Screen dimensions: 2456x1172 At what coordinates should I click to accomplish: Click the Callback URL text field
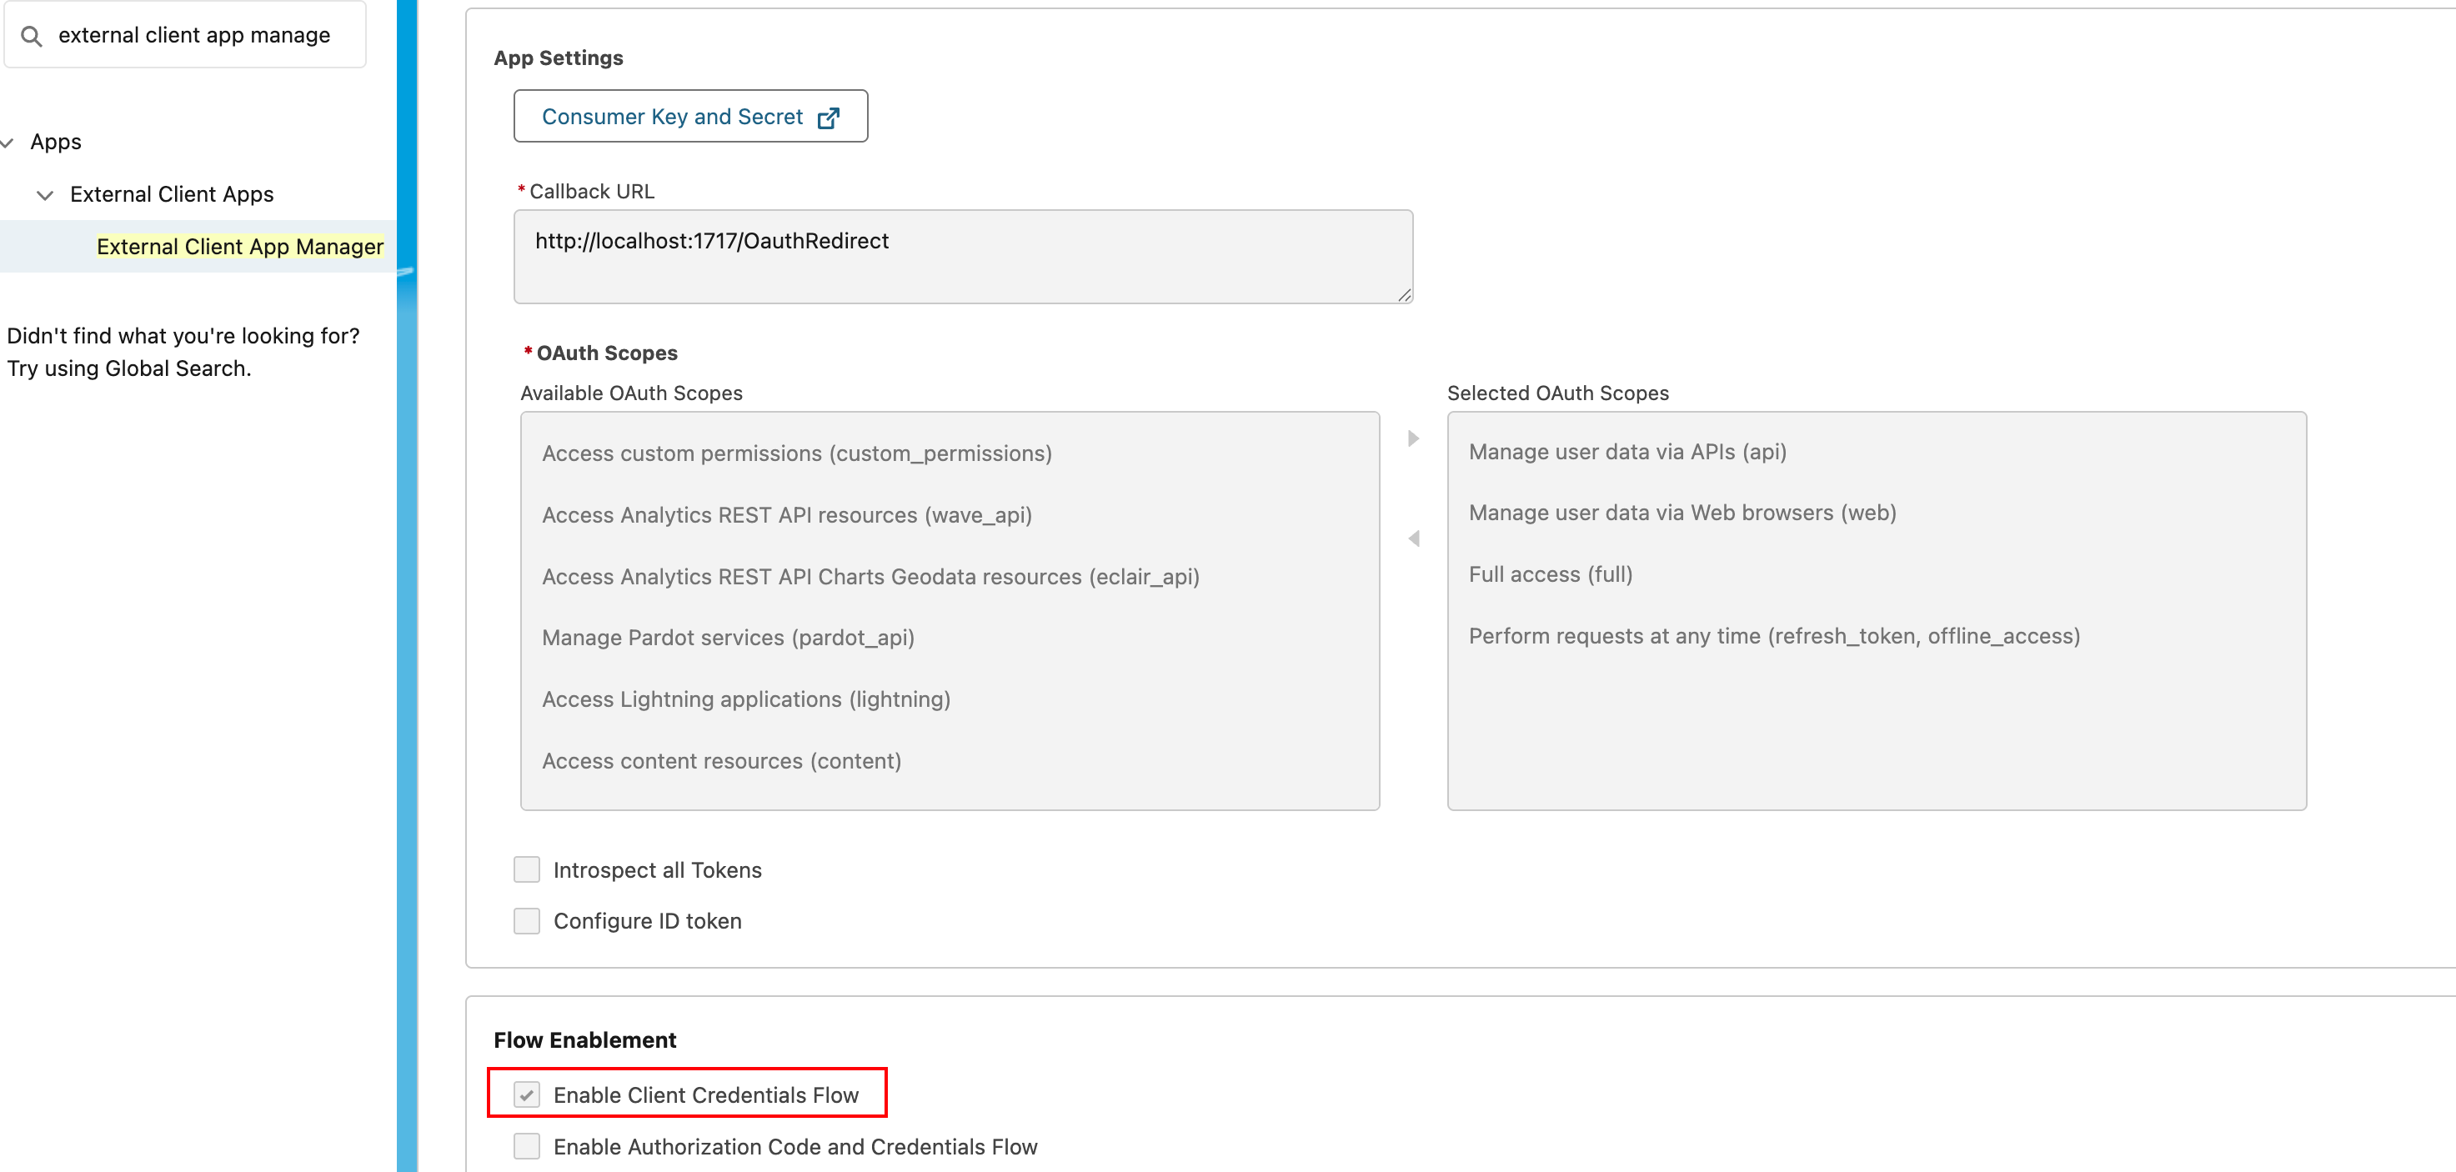click(961, 256)
